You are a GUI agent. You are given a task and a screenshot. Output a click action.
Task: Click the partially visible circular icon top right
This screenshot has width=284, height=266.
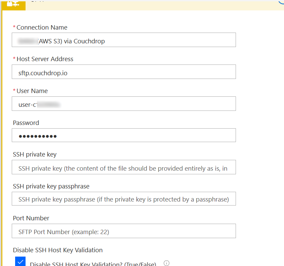tap(281, 2)
